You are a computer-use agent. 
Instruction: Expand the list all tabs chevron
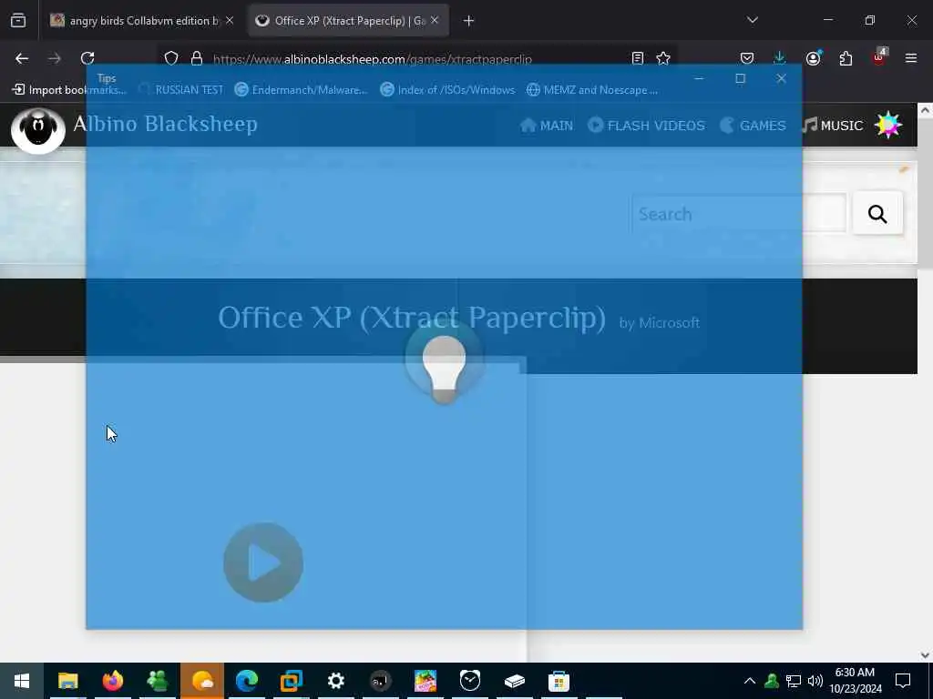752,20
